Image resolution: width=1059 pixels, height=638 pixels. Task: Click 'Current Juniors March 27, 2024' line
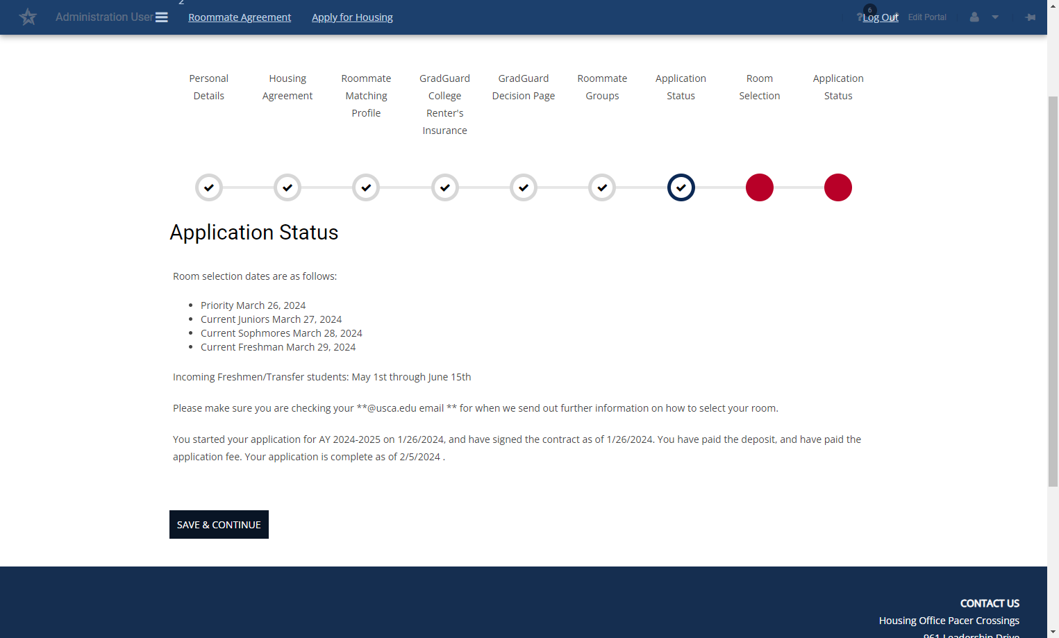(271, 319)
